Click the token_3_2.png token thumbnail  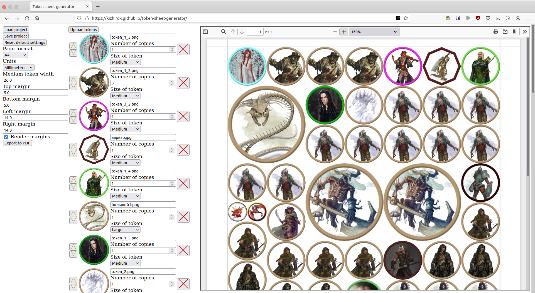coord(94,116)
